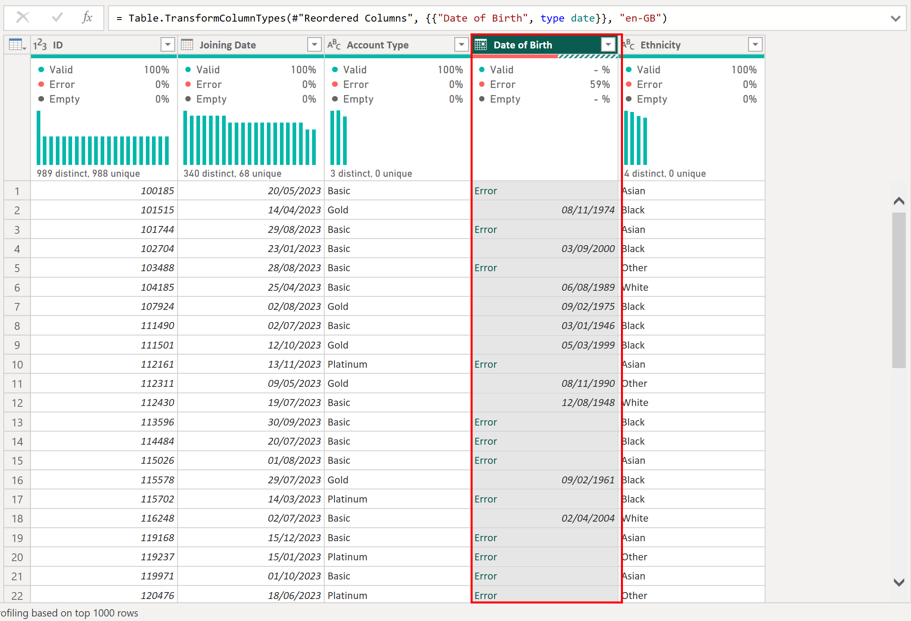Open the table menu icon at top-left corner

tap(17, 44)
